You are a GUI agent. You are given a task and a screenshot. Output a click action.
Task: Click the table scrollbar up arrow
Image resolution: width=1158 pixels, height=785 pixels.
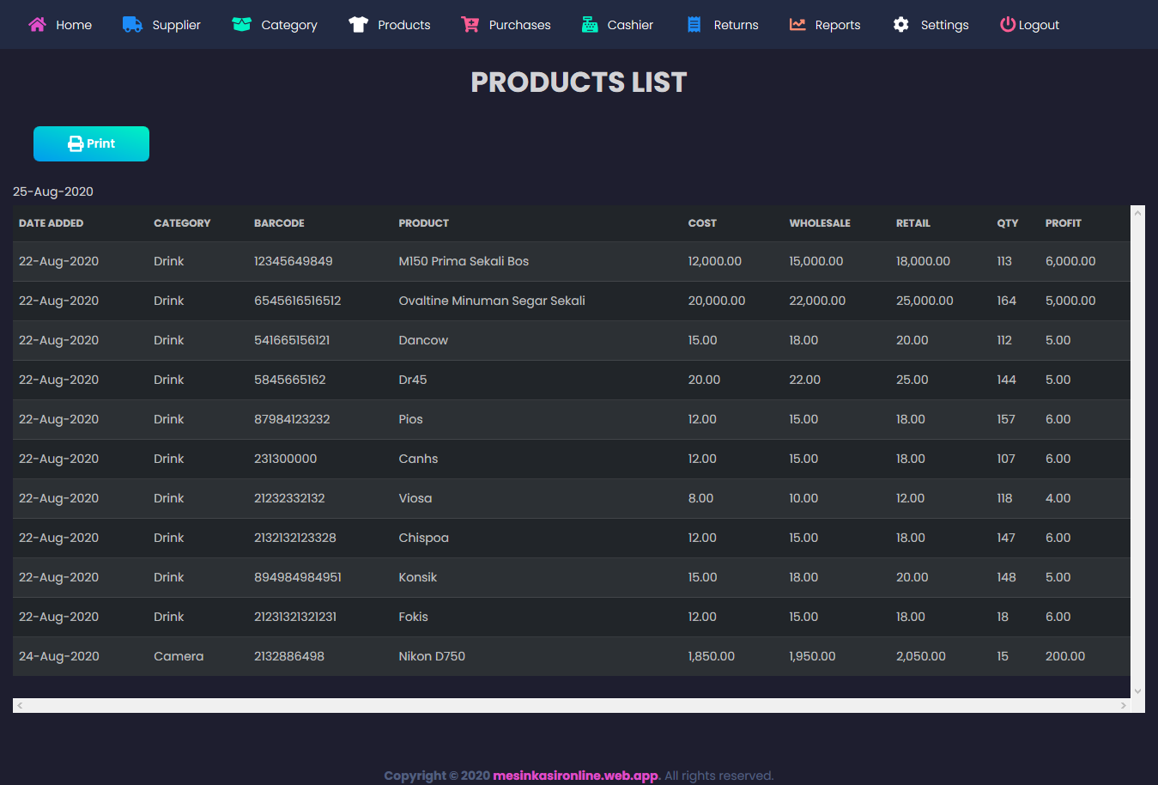1137,213
